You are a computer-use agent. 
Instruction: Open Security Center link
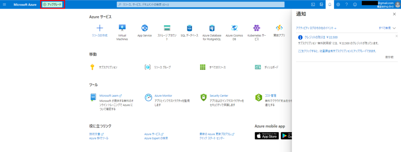(219, 95)
